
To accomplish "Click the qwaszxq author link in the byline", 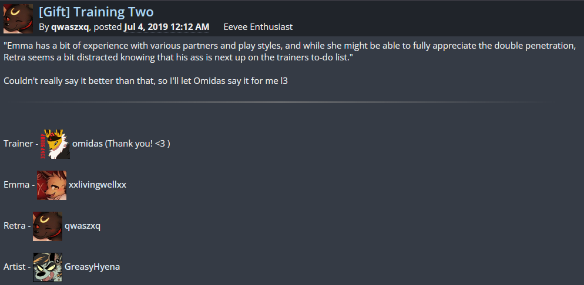I will pos(71,27).
